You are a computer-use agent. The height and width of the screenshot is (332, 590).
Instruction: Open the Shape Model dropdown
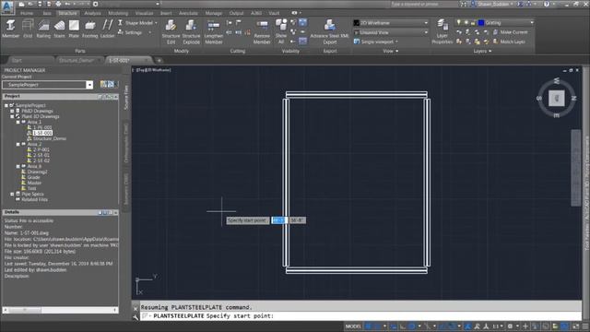tap(138, 23)
